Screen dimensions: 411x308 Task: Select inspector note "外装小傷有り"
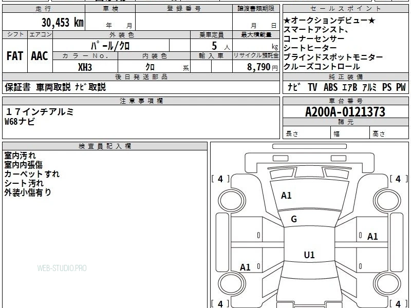(x=28, y=192)
